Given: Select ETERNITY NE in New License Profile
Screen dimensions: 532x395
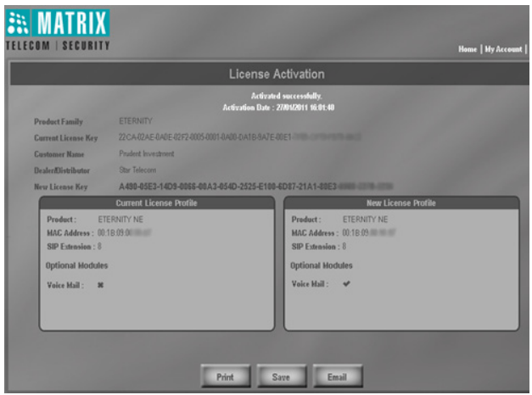Looking at the screenshot, I should point(366,220).
